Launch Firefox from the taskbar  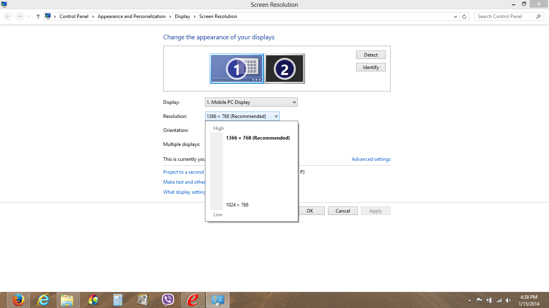coord(18,300)
